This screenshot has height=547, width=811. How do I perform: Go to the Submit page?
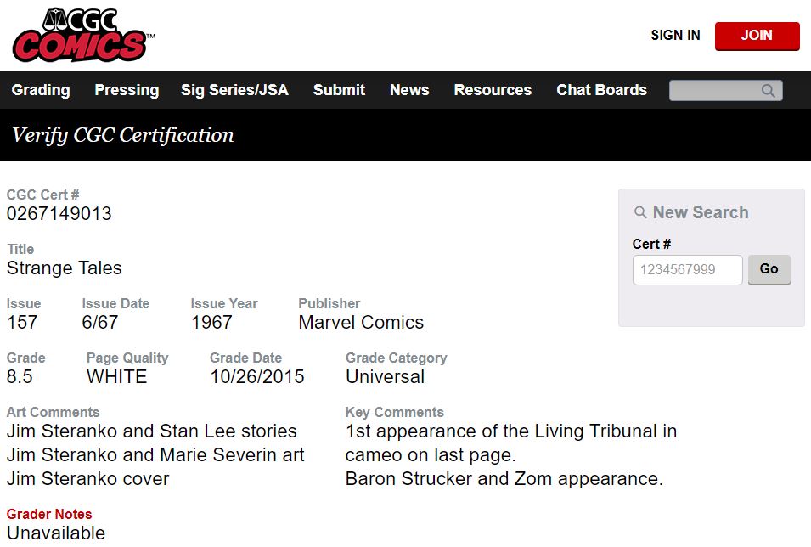pyautogui.click(x=340, y=90)
